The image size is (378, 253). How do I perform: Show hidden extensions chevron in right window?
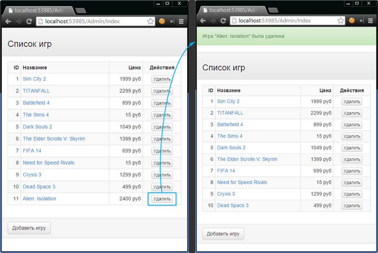(x=361, y=20)
